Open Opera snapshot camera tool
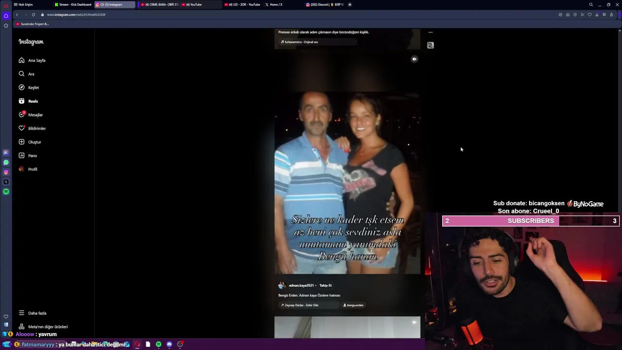 [568, 15]
